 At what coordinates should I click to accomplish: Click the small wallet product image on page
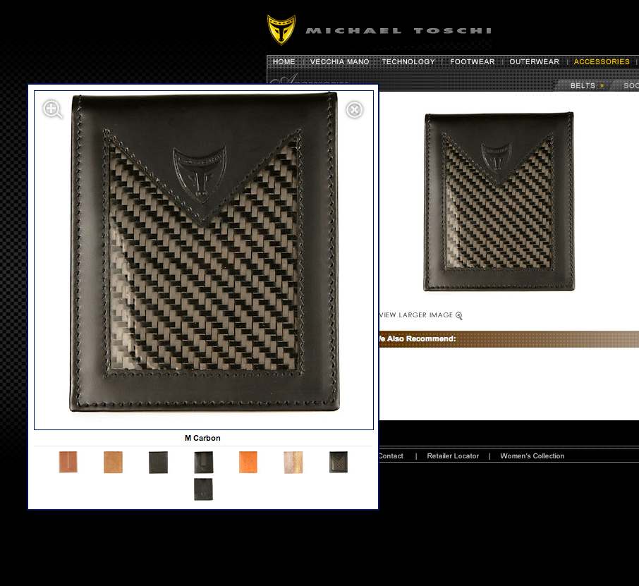click(x=499, y=202)
